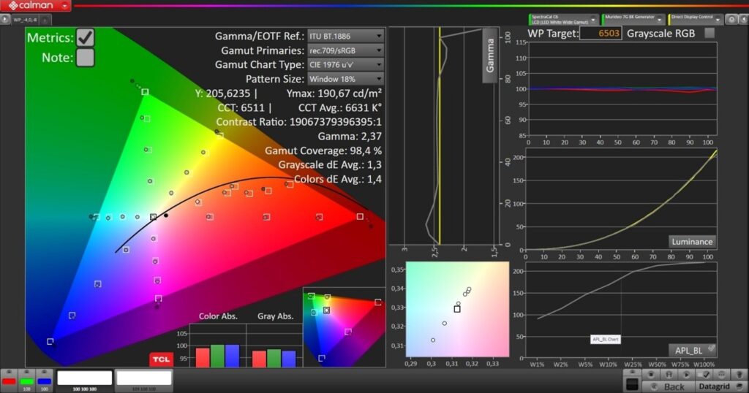Open the Datagrid button
749x393 pixels.
point(720,386)
